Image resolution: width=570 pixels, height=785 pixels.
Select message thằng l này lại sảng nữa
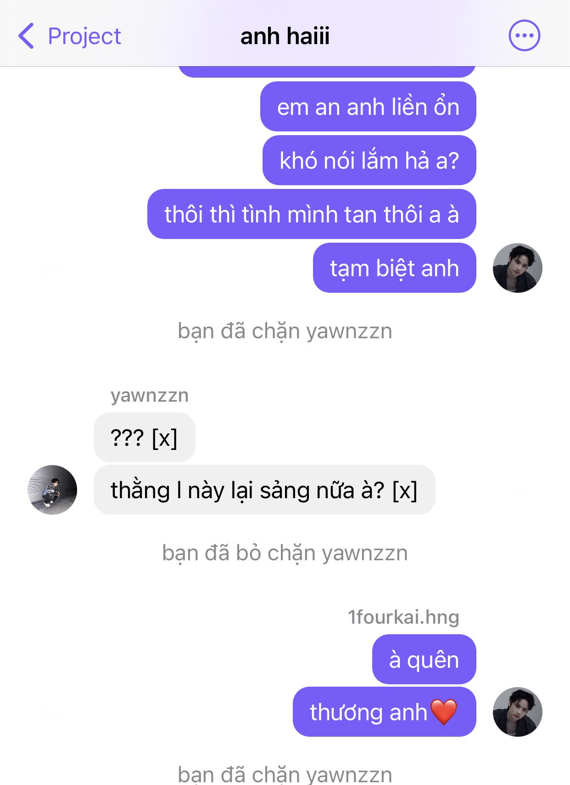264,490
